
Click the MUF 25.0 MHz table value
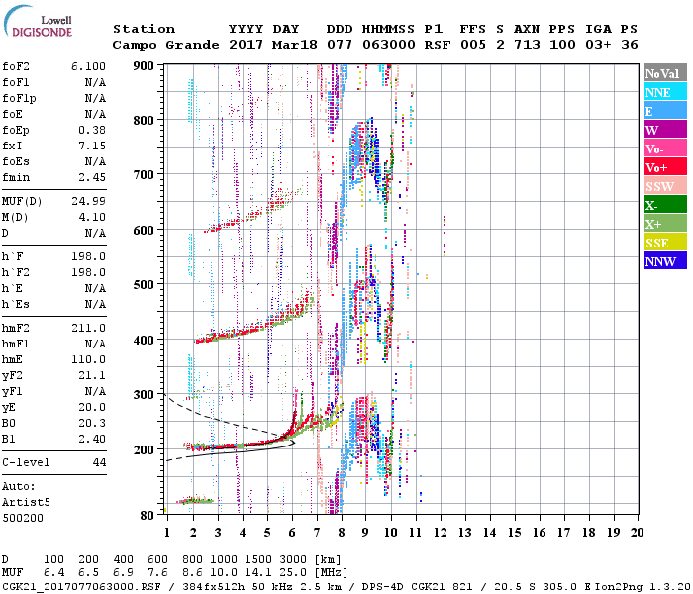pos(293,573)
